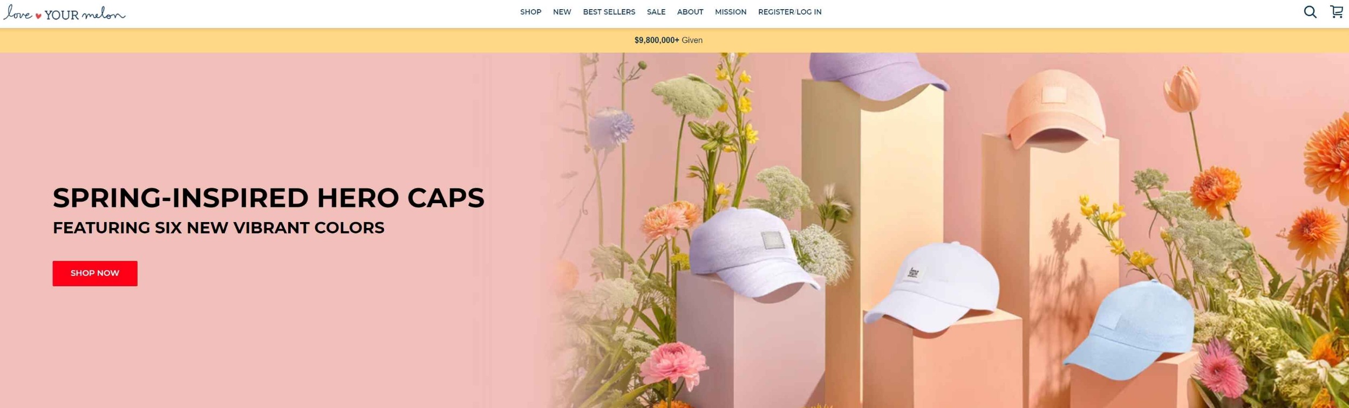
Task: Click REGISTER/LOG IN link
Action: [789, 12]
